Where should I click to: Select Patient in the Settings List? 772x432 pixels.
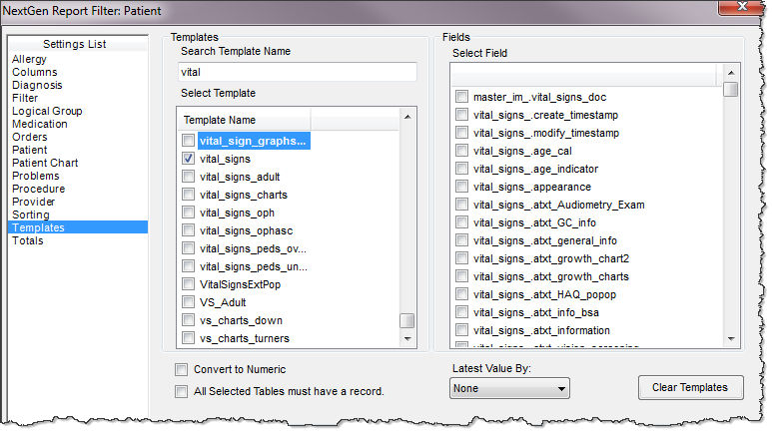click(x=30, y=150)
